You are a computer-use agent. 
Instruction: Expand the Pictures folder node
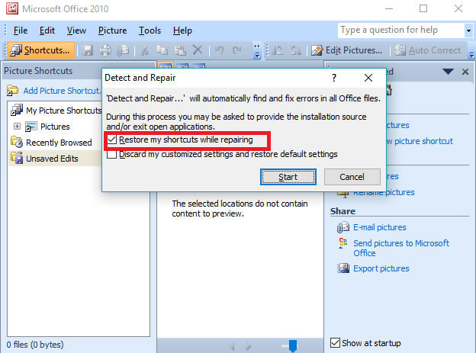pyautogui.click(x=17, y=127)
